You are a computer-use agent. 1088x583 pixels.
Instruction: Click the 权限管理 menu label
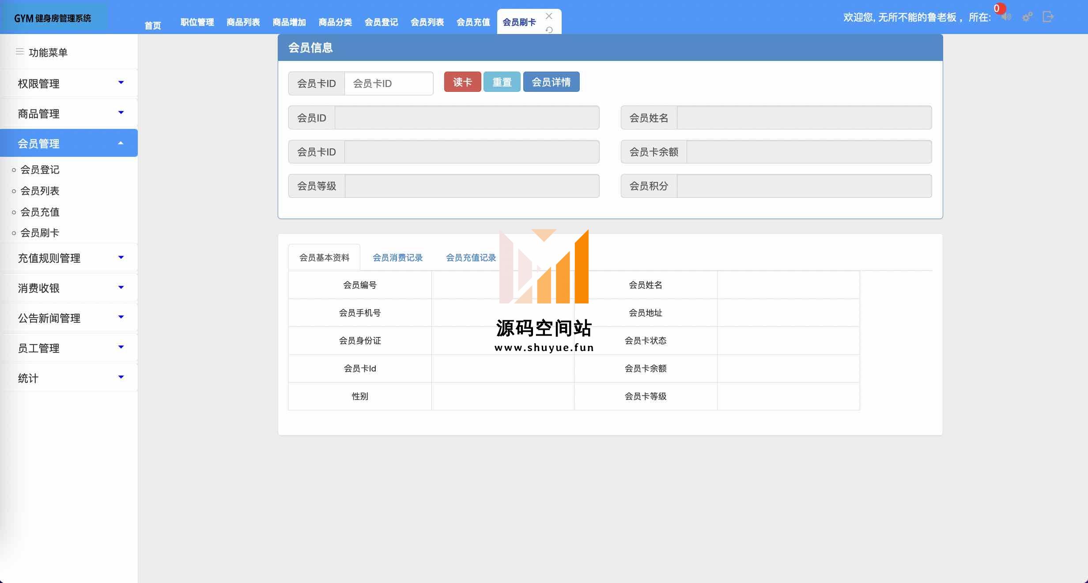click(38, 83)
